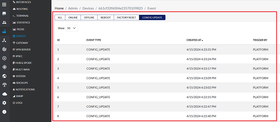Click the broadcast antenna icon
Viewport: 280px width, 122px height.
click(4, 85)
